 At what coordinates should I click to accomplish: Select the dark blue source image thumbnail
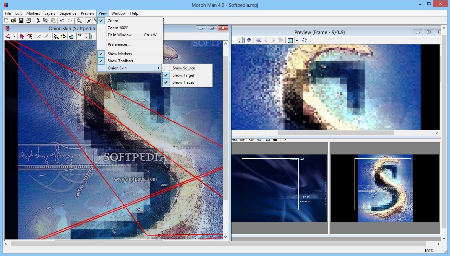(279, 188)
